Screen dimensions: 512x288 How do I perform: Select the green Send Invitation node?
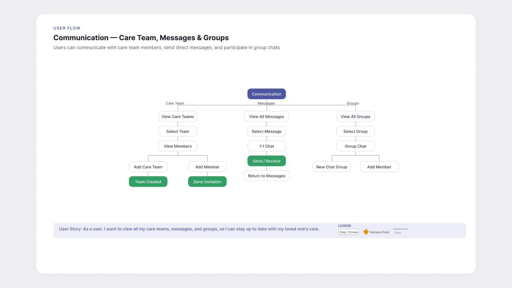pyautogui.click(x=207, y=182)
